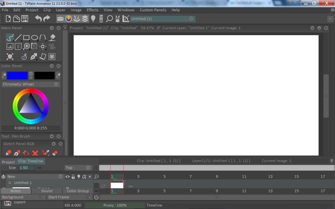Create a new project with the toolbar icon
This screenshot has width=335, height=209.
tap(8, 19)
